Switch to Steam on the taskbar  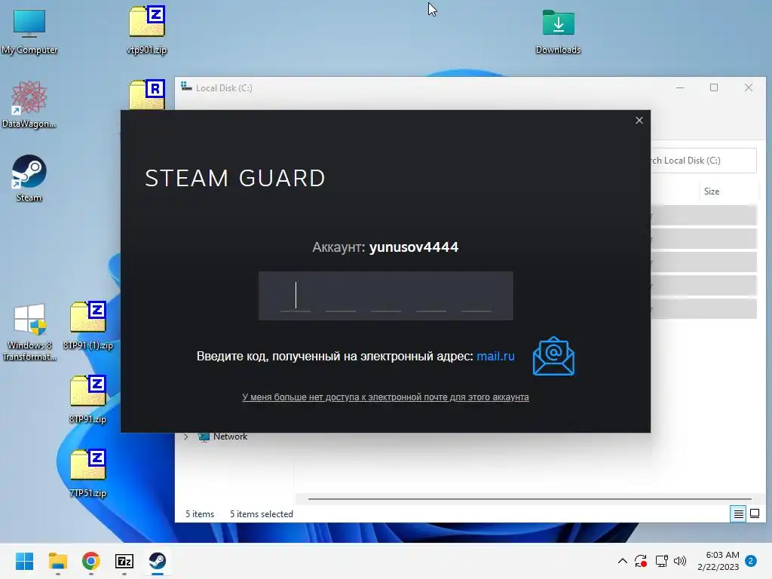(x=158, y=561)
